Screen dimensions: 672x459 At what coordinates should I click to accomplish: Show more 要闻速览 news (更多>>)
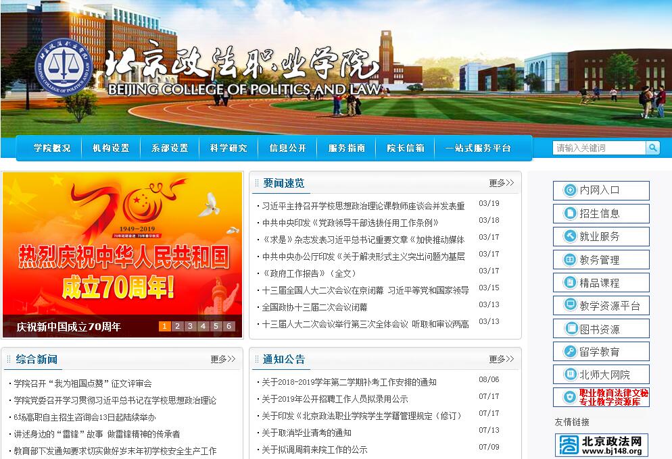502,183
